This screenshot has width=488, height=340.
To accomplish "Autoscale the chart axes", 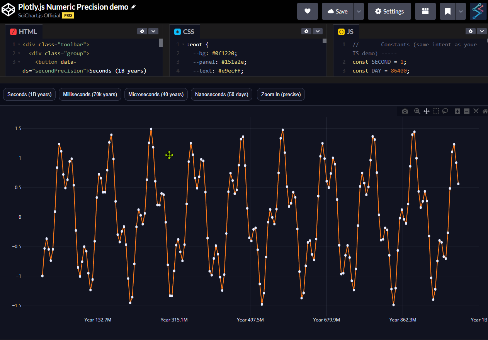I will tap(476, 111).
